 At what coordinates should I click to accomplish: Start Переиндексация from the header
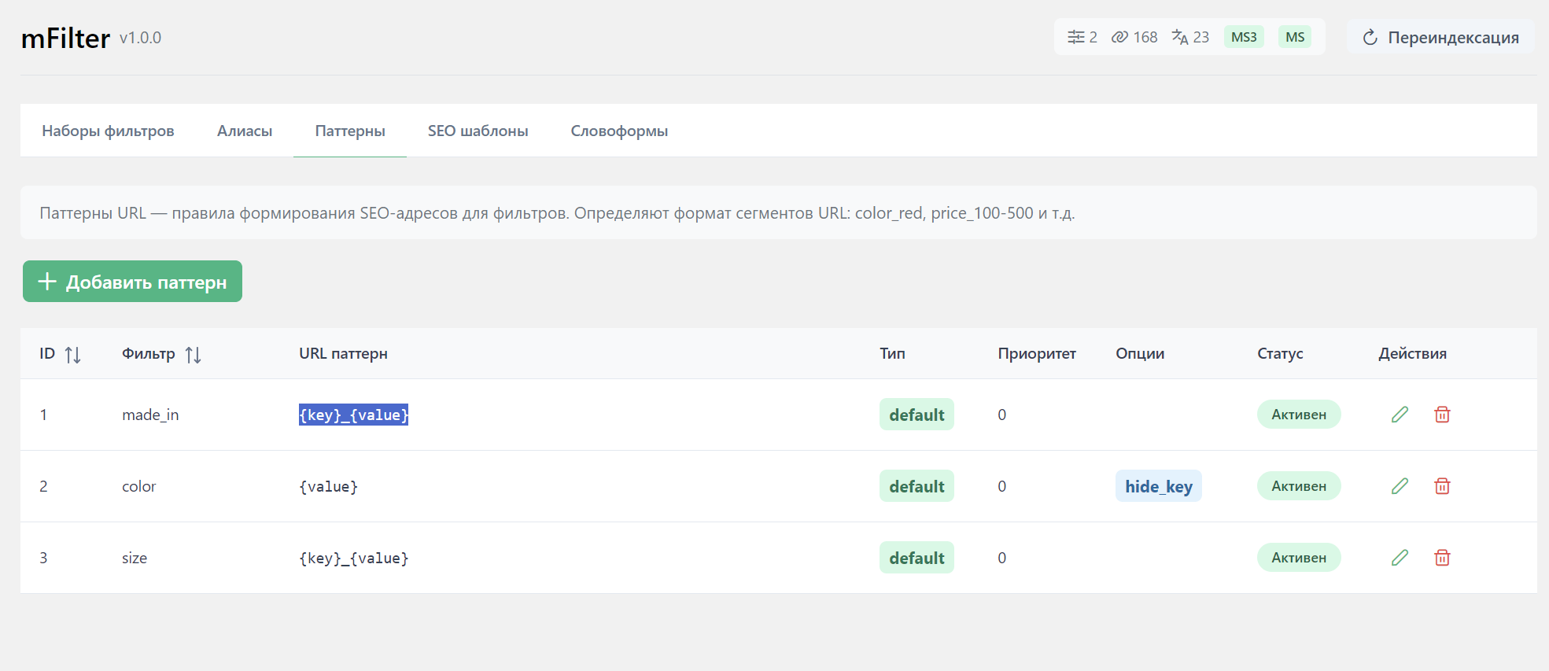(1440, 37)
